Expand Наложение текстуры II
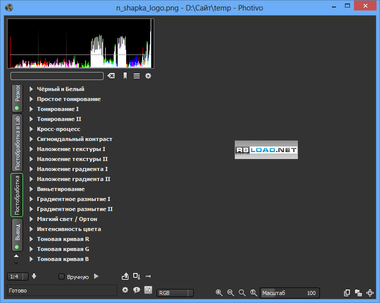Viewport: 380px width, 303px height. pos(31,159)
